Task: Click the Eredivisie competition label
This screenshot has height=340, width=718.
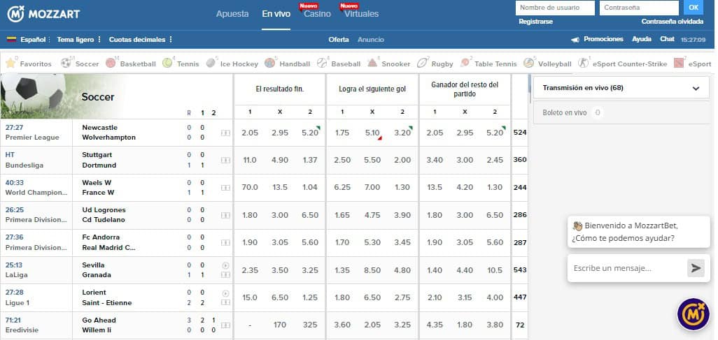Action: pos(22,330)
